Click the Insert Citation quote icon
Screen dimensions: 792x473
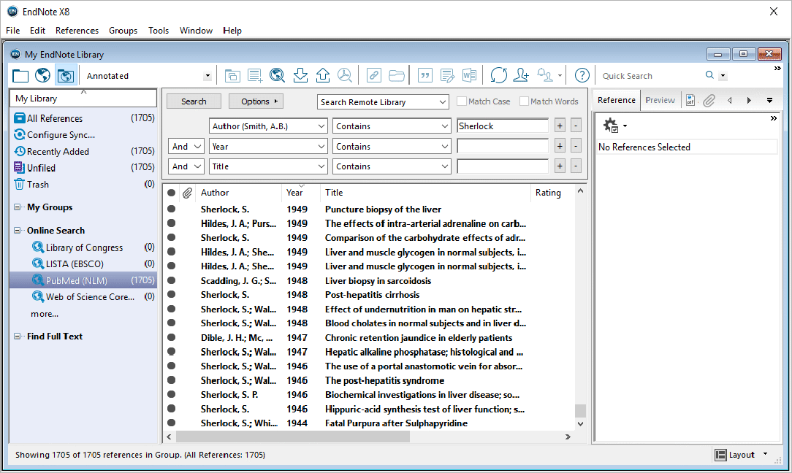point(424,75)
